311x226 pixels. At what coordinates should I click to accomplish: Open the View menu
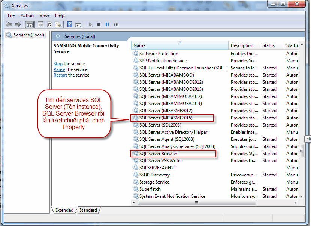(x=44, y=15)
